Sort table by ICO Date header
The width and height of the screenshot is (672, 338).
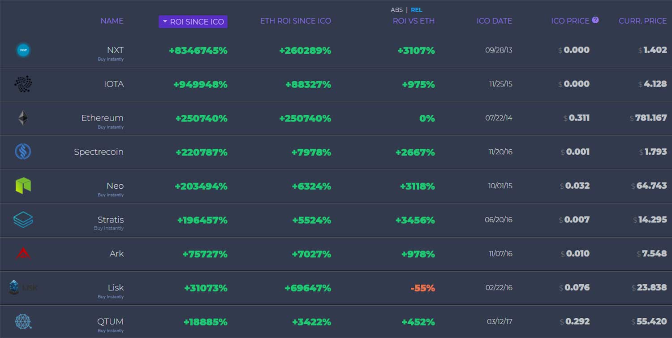click(494, 21)
